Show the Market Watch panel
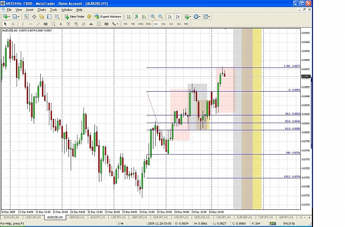Viewport: 345px width, 227px height. (x=26, y=17)
